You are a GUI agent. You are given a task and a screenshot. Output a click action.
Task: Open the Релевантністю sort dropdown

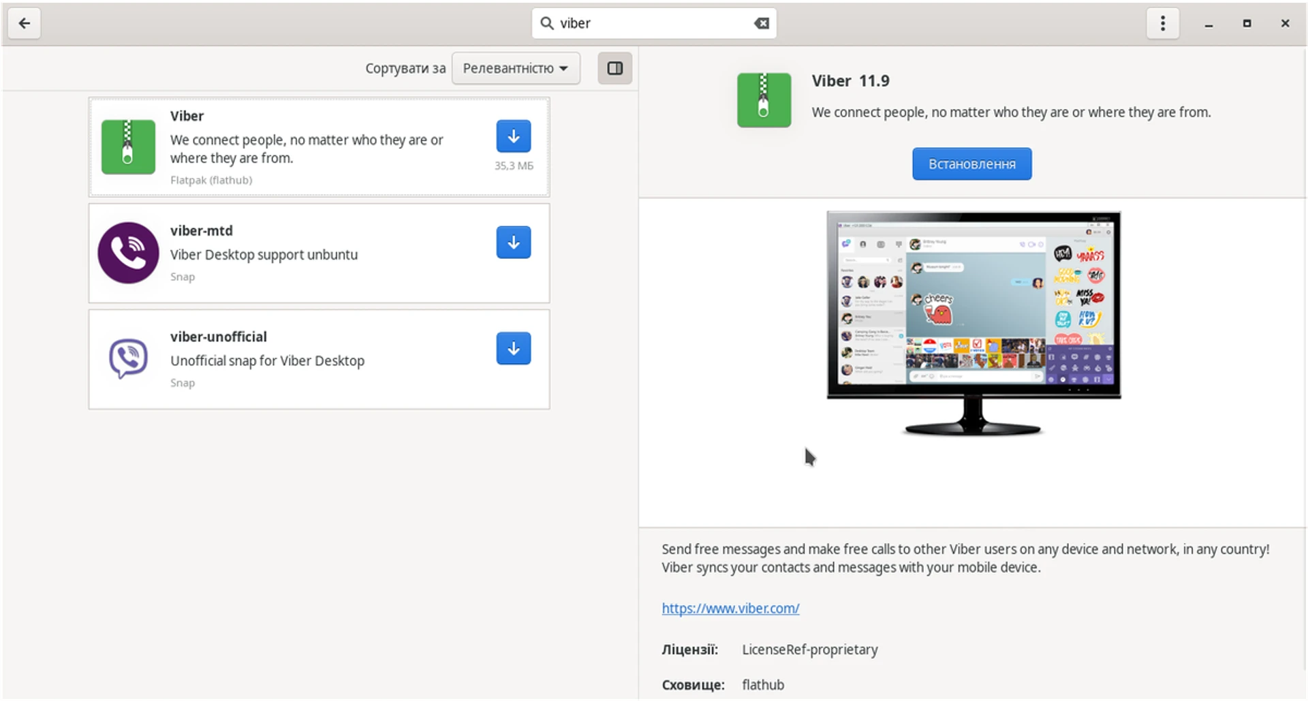click(516, 68)
